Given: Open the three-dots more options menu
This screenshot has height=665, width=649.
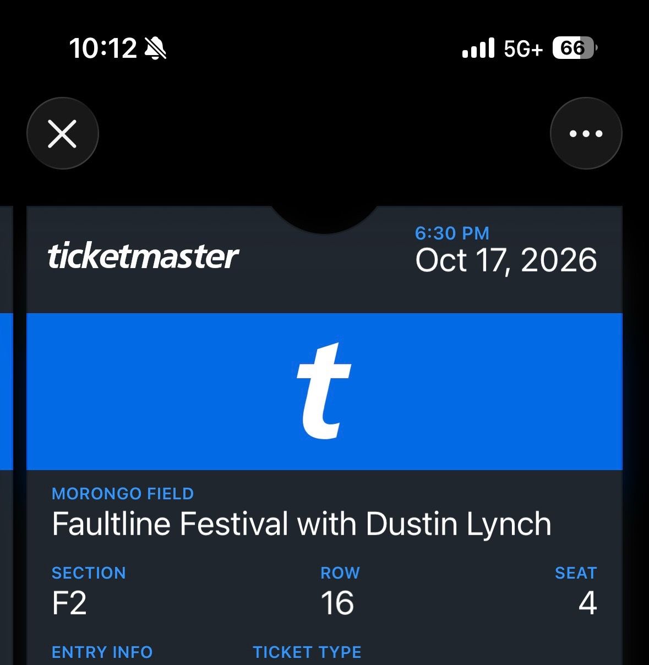Looking at the screenshot, I should coord(586,134).
